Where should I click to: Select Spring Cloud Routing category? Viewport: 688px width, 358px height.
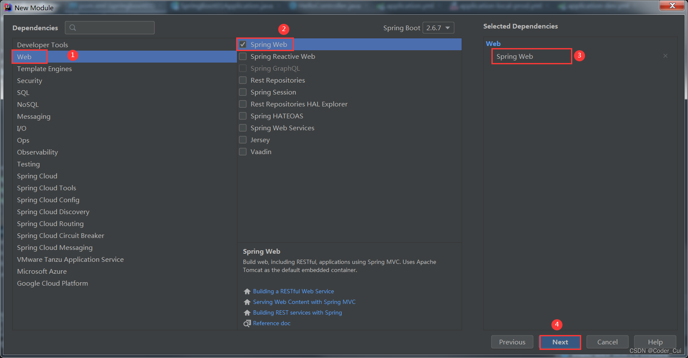coord(125,223)
